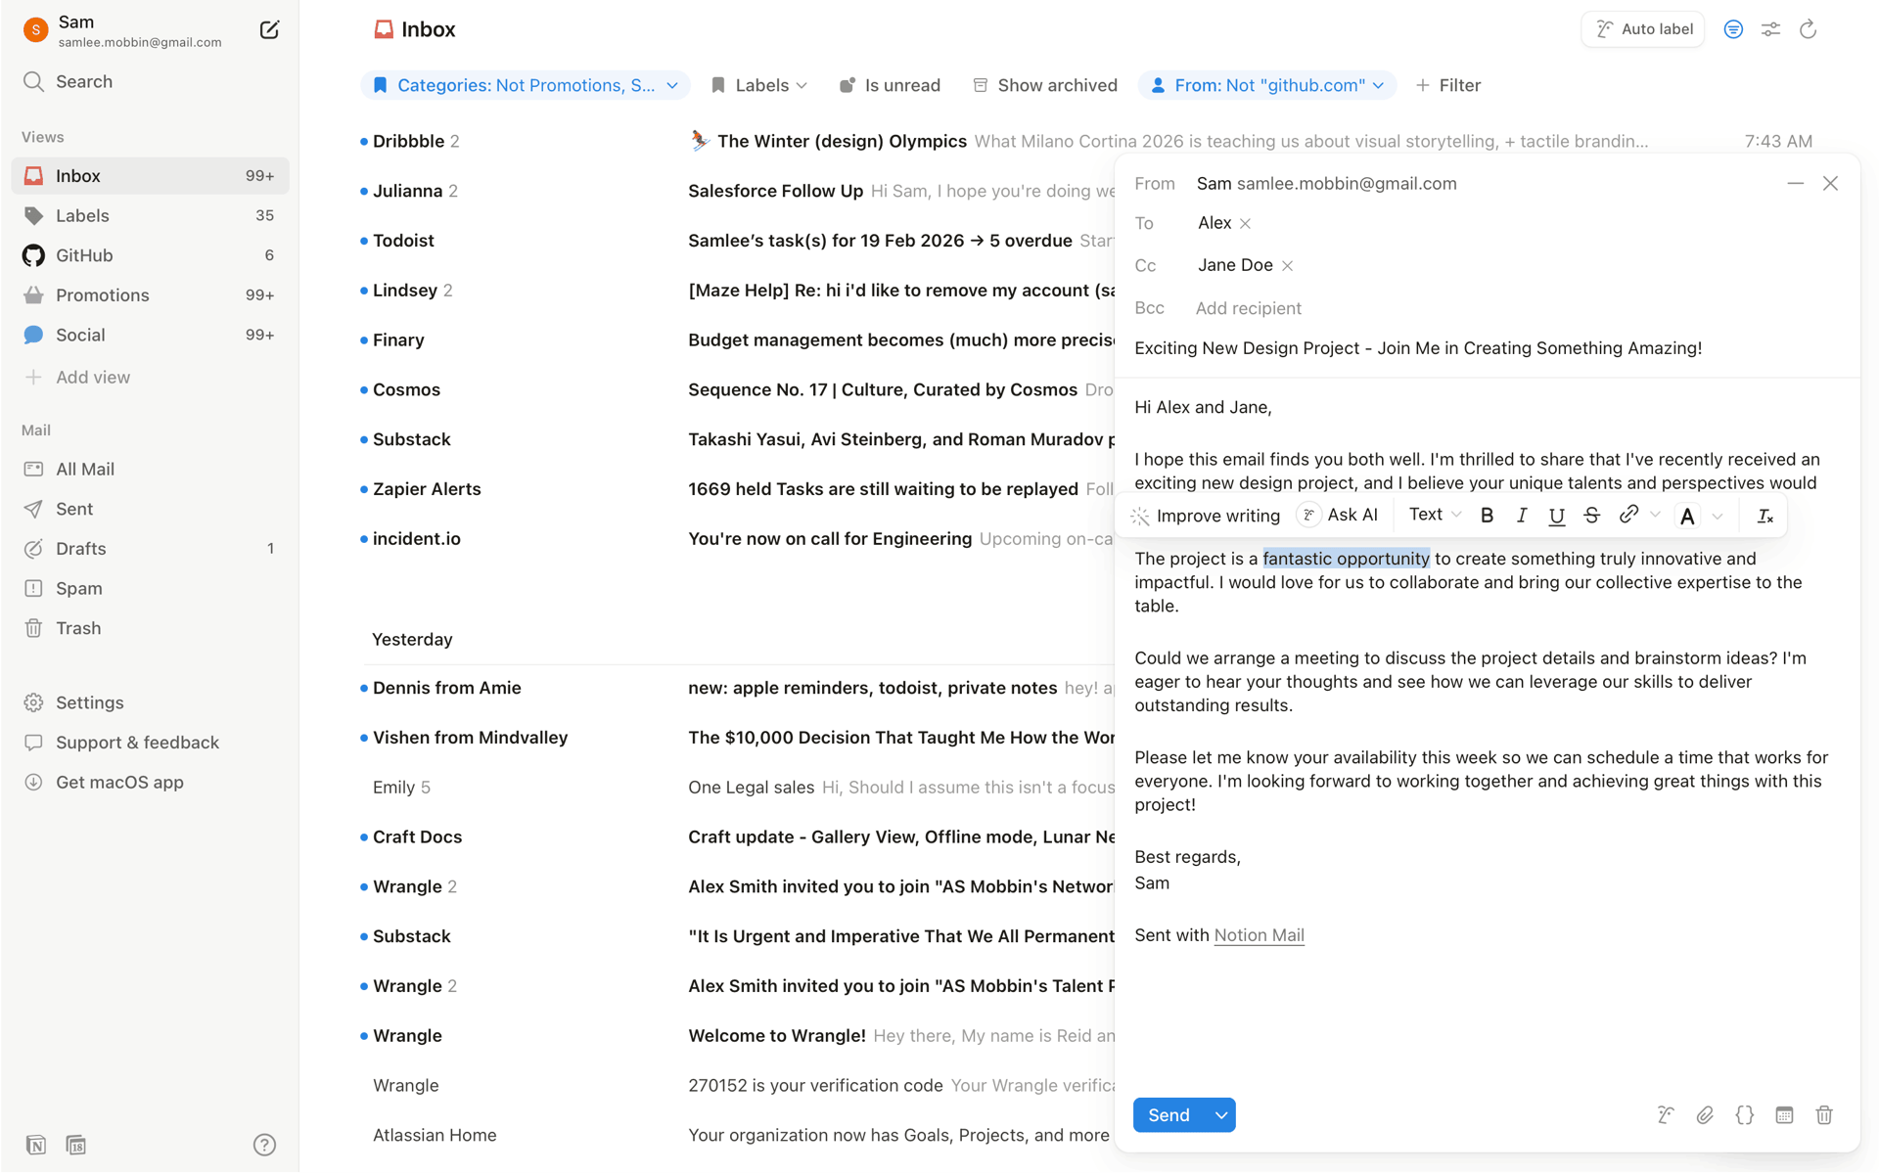Click the refresh inbox icon

click(x=1808, y=29)
